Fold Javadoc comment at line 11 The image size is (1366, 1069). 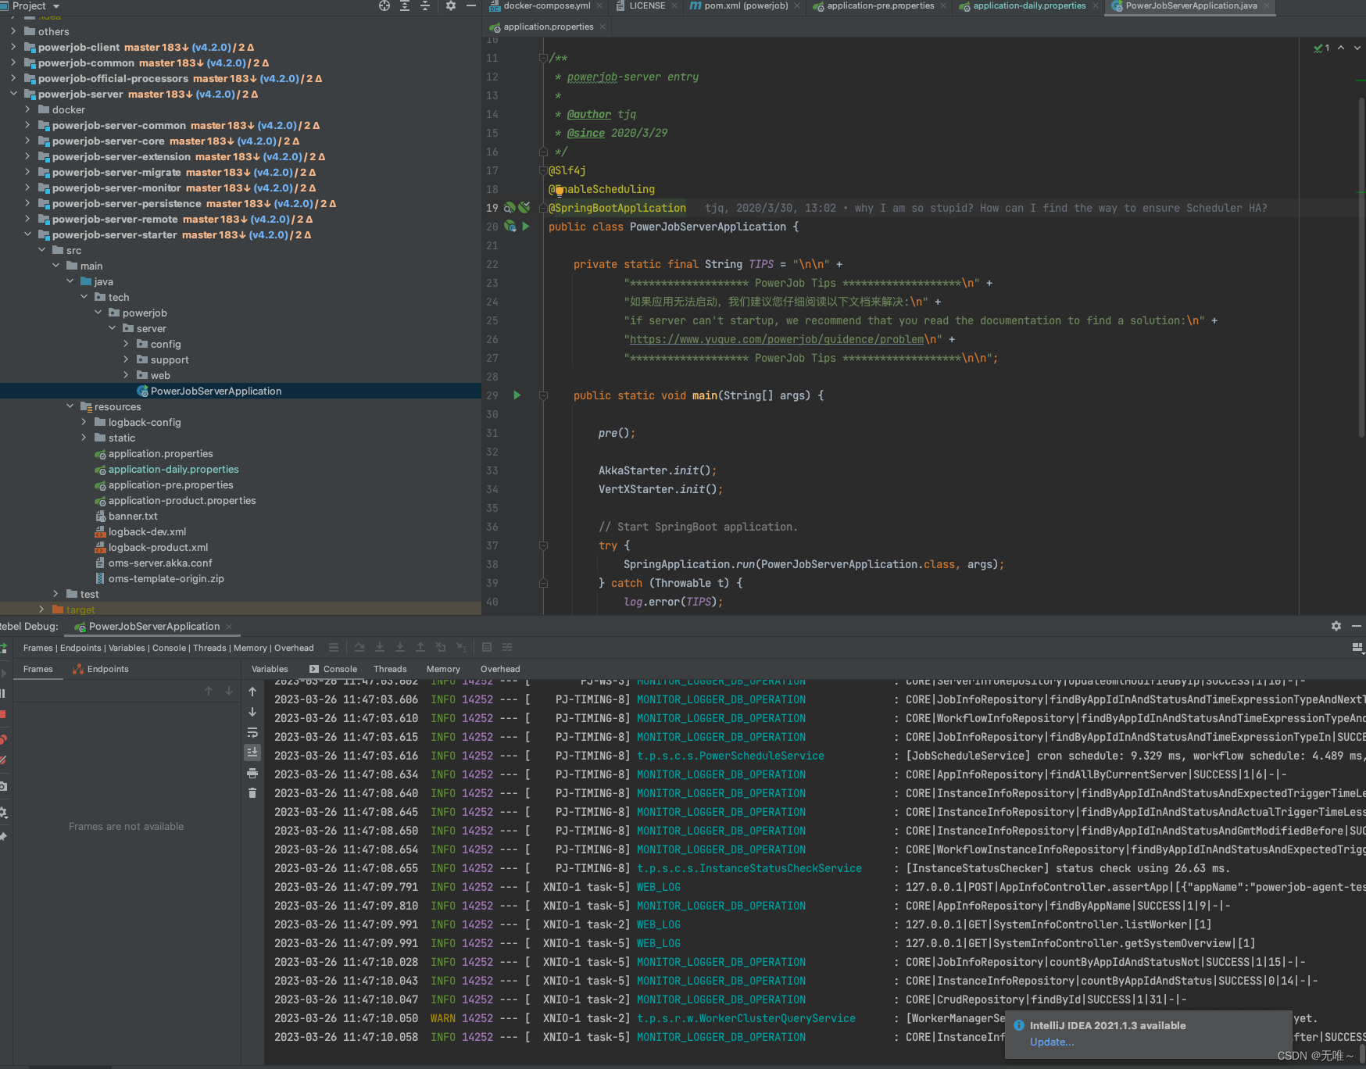pos(543,58)
